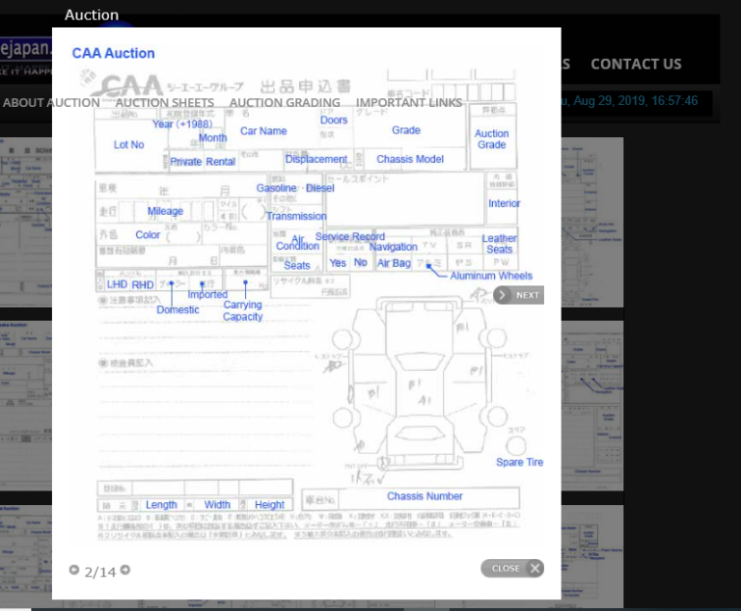Screen dimensions: 741x611
Task: Click the 'Color' label on the sheet
Action: 148,235
